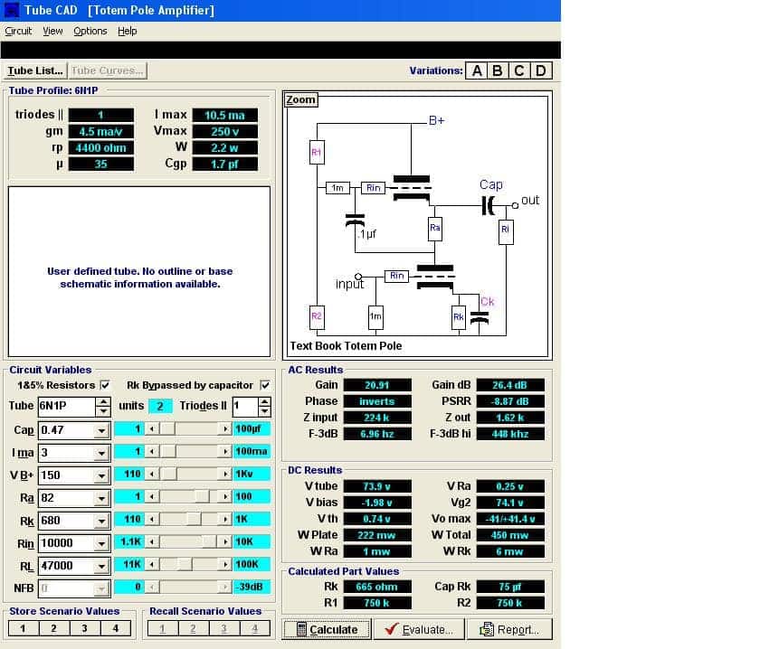
Task: Click the Calculate button
Action: coord(327,630)
